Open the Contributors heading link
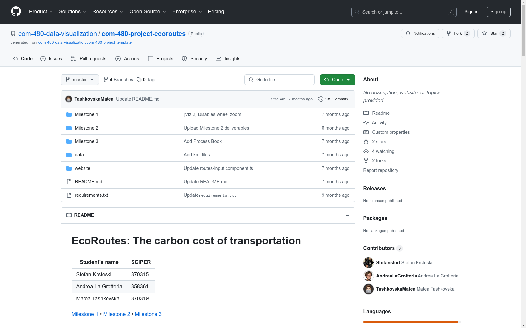 coord(383,248)
